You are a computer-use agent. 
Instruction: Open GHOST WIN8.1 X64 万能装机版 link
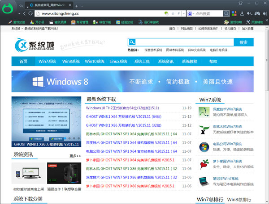124,117
